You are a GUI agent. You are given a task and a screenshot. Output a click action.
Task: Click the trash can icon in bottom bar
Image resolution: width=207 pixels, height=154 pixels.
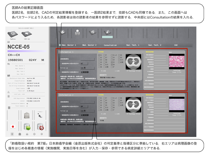click(x=12, y=134)
